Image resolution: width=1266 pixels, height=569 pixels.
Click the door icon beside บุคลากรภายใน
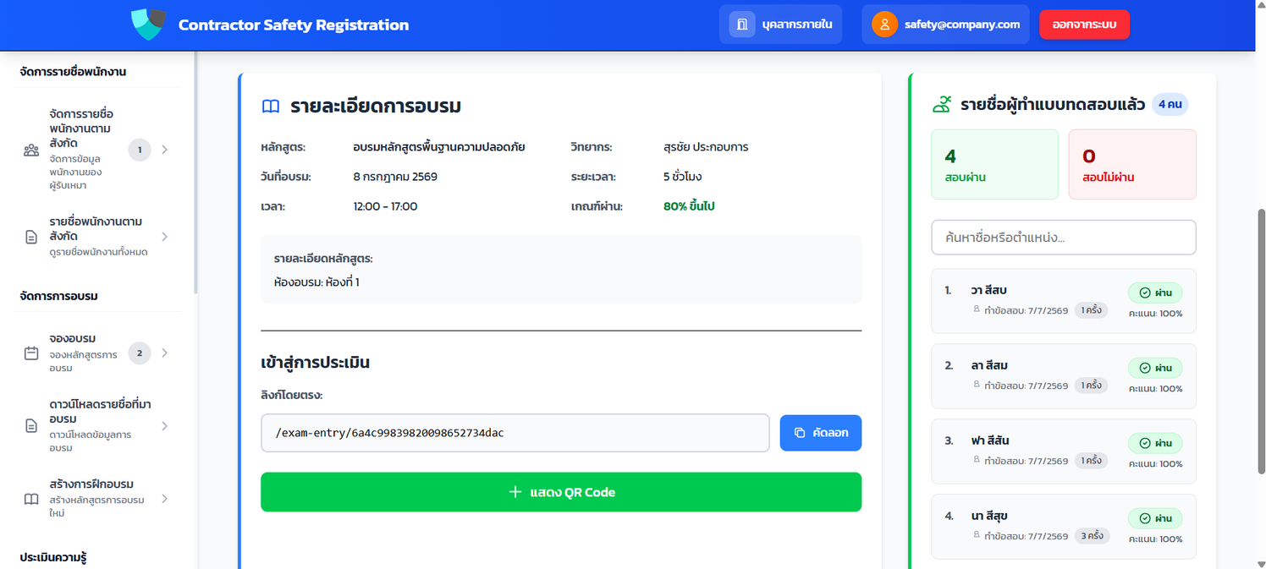742,25
